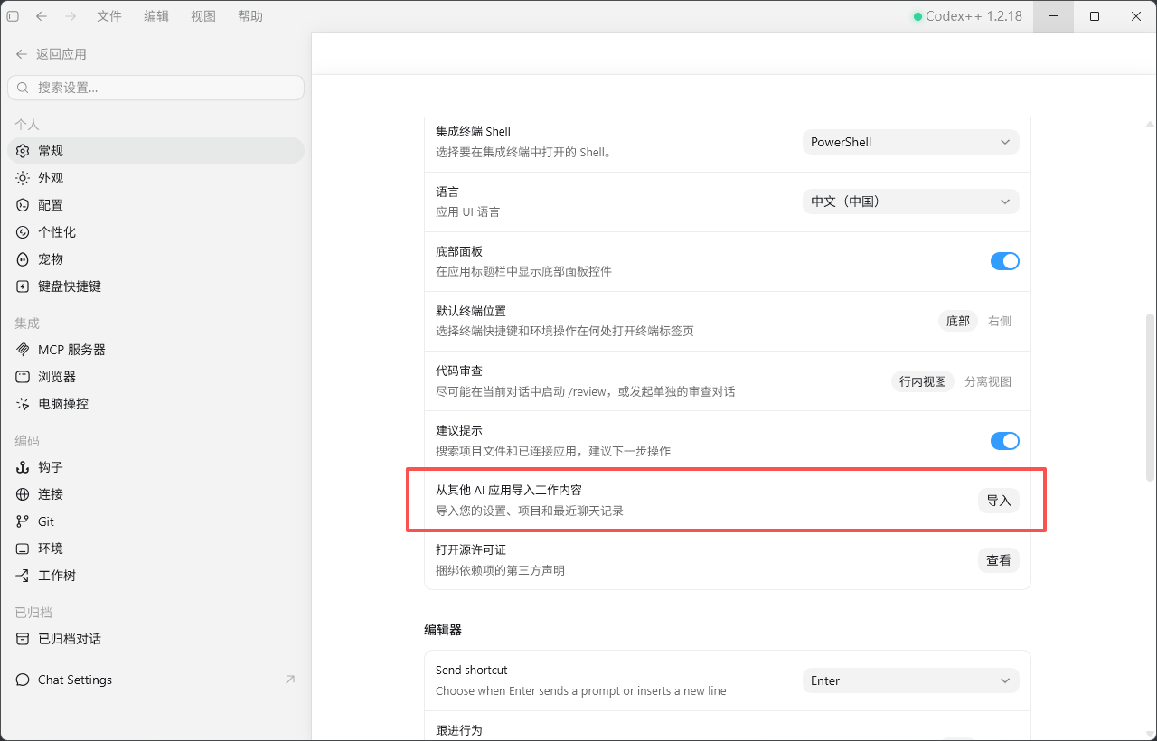Set default terminal position to 右侧
The image size is (1157, 741).
click(1000, 321)
